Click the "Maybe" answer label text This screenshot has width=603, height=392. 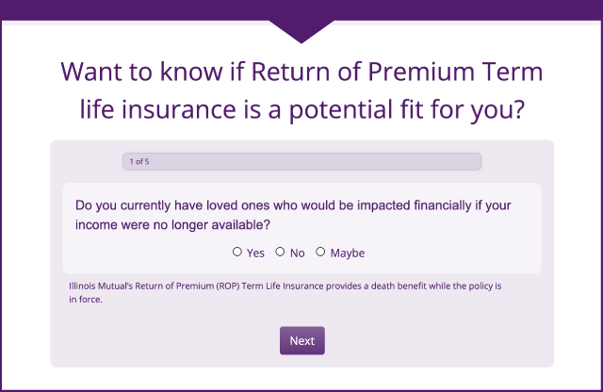click(x=348, y=253)
